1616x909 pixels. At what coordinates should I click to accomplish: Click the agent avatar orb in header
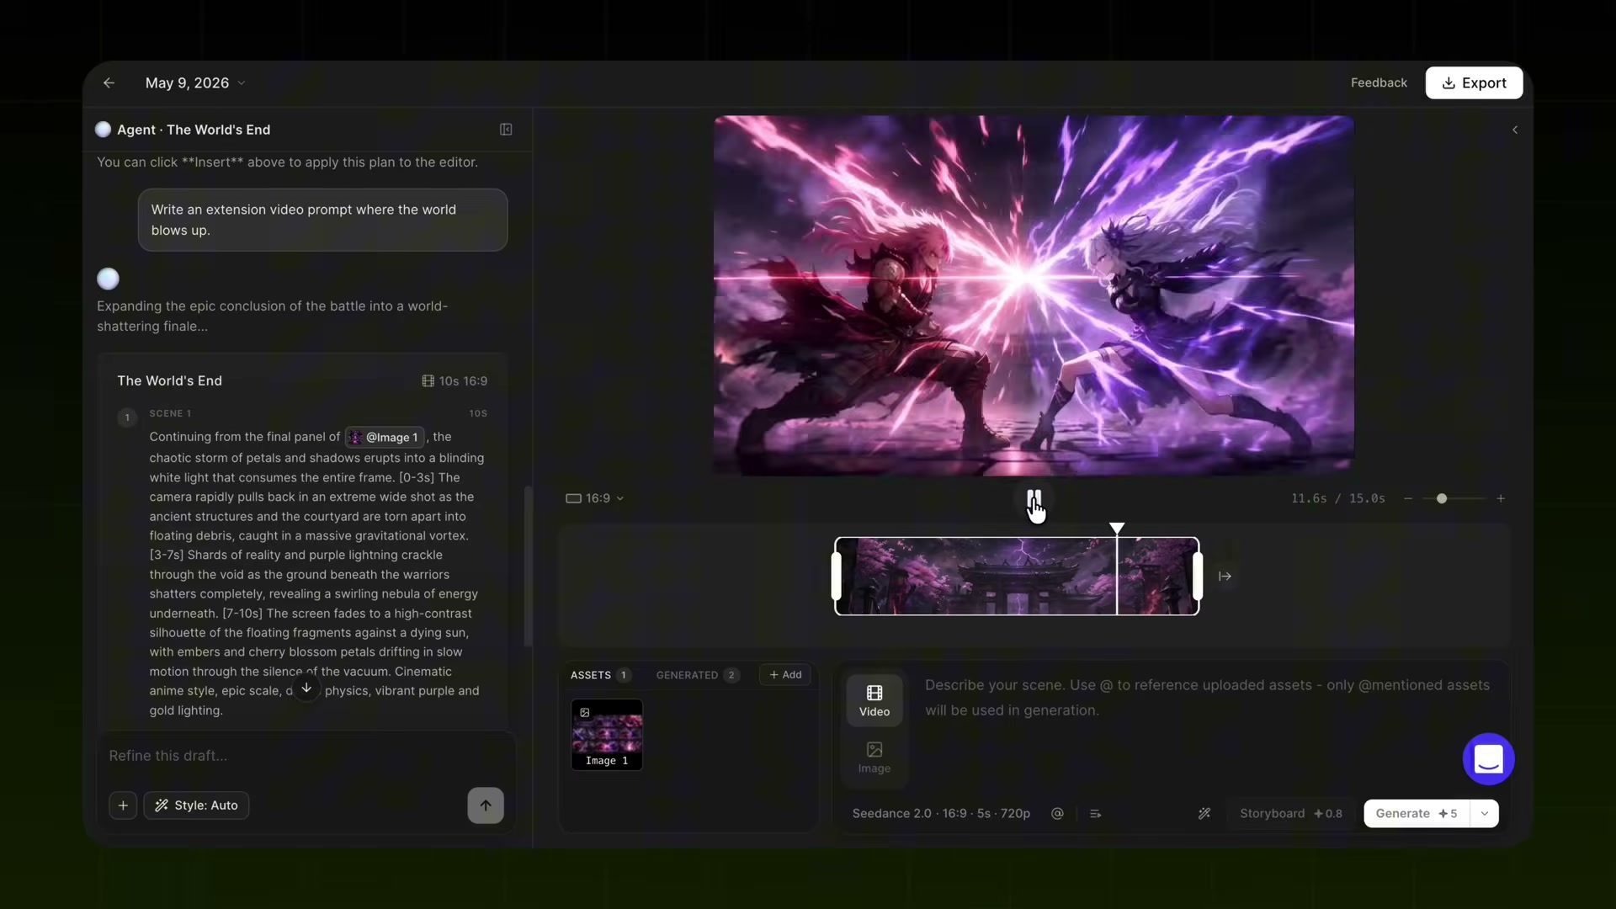coord(103,130)
